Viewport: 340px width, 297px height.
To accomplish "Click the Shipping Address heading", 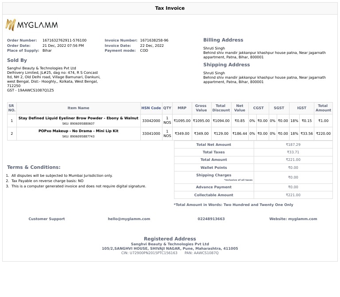I will (x=226, y=65).
